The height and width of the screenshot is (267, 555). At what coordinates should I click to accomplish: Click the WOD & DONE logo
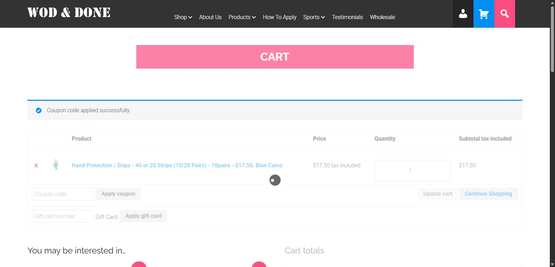[69, 13]
